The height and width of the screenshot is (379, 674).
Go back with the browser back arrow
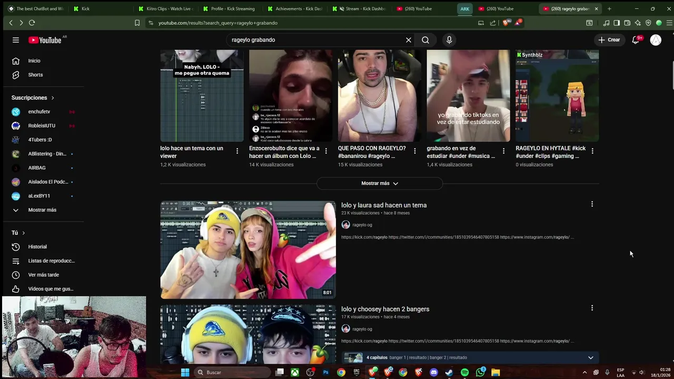click(11, 23)
